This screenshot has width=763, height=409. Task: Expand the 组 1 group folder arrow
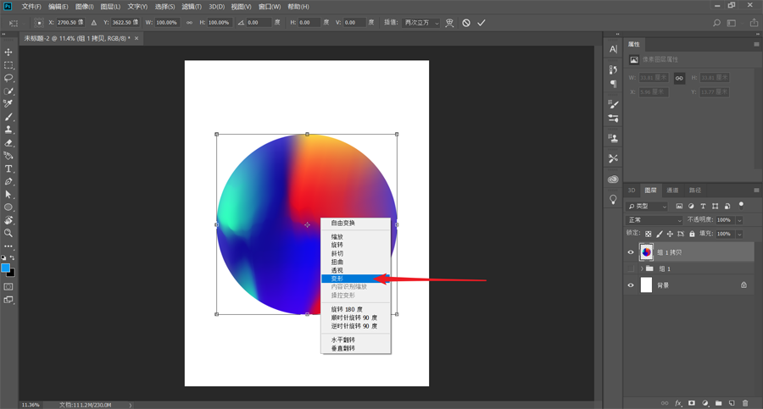(642, 268)
